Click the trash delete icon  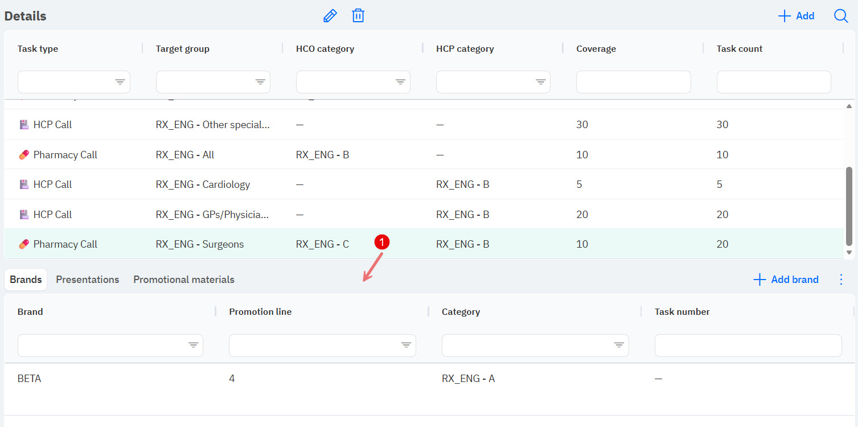point(358,16)
